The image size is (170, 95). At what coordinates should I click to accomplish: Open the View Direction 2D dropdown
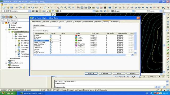pyautogui.click(x=59, y=28)
